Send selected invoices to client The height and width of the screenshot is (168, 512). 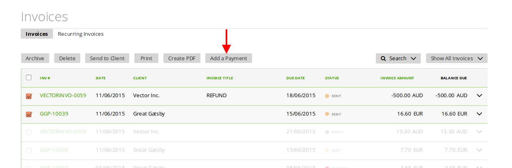click(107, 58)
